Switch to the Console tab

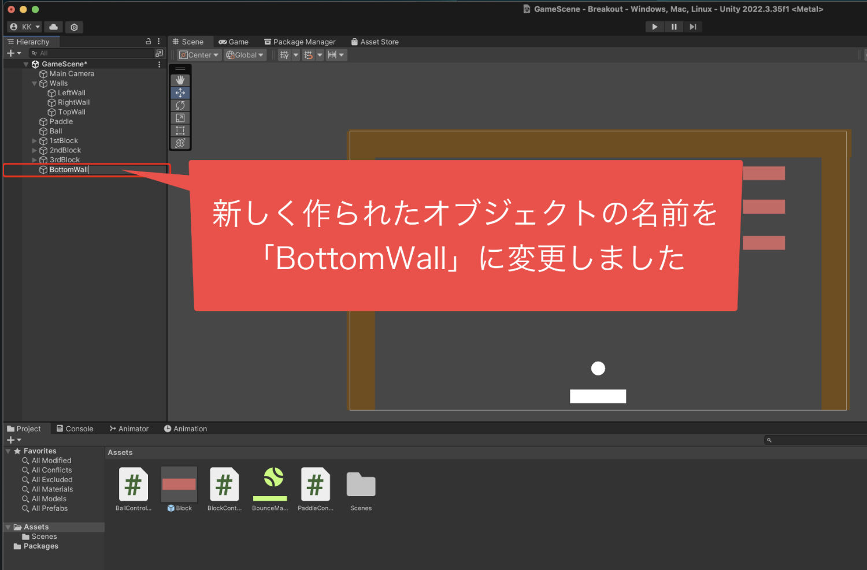click(75, 429)
